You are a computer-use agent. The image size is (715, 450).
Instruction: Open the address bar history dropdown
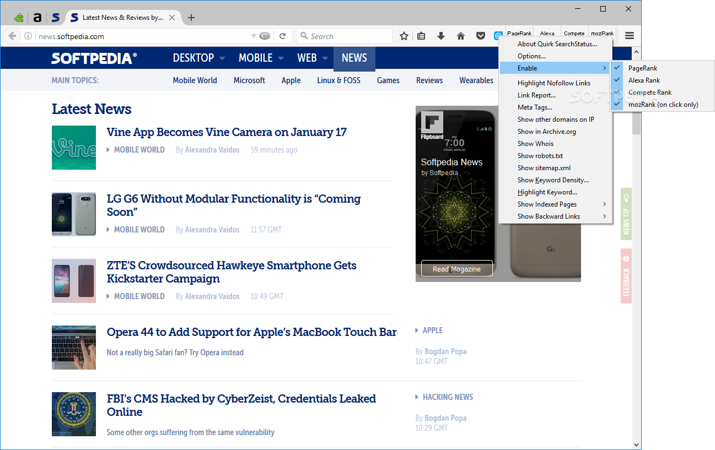click(254, 36)
